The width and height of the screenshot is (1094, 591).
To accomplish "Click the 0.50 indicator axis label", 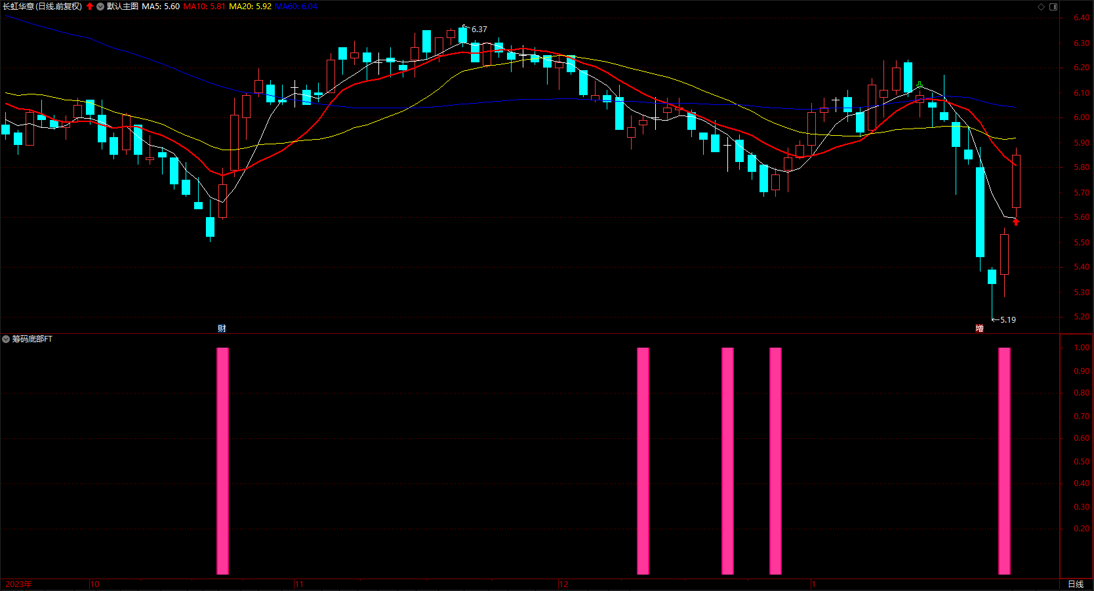I will pyautogui.click(x=1082, y=462).
